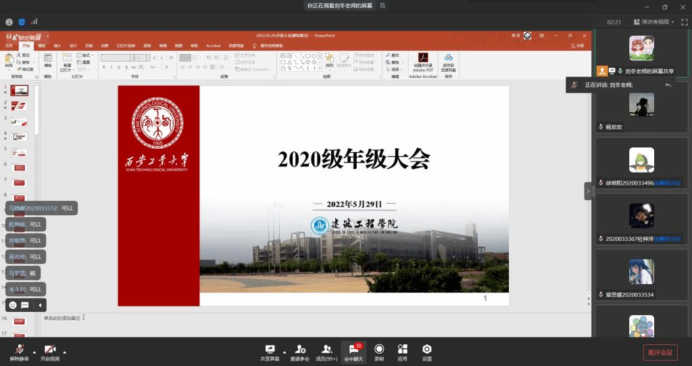Image resolution: width=692 pixels, height=366 pixels.
Task: Click the Share Screen (共享屏幕) icon
Action: [270, 351]
